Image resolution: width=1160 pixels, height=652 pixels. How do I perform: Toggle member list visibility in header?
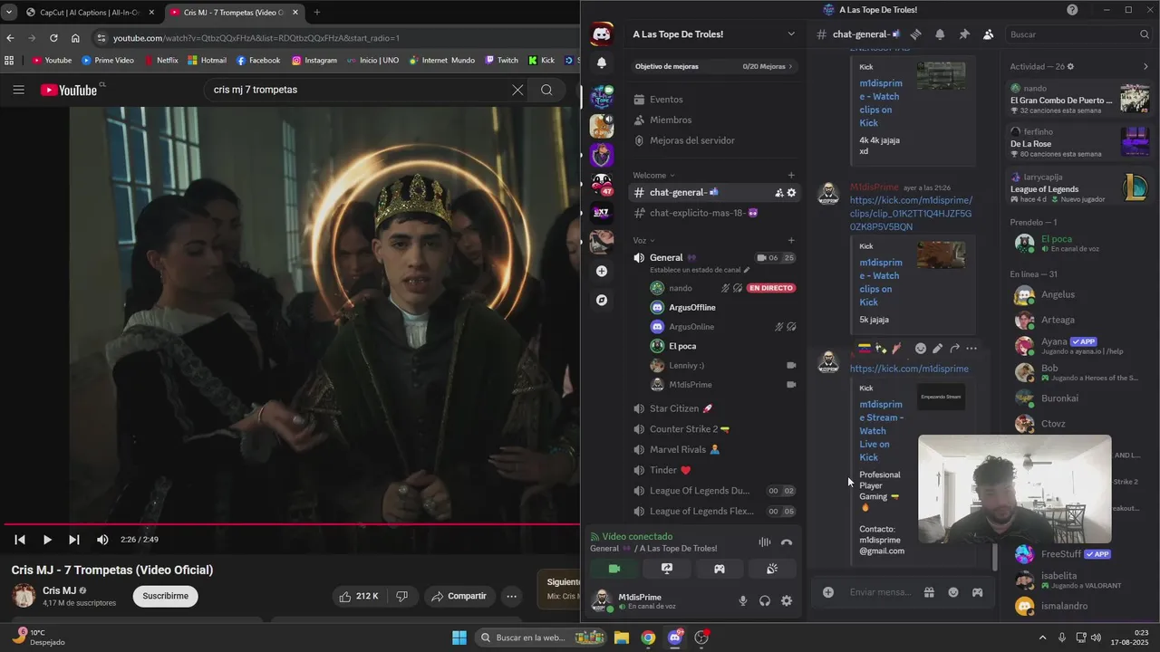[989, 34]
